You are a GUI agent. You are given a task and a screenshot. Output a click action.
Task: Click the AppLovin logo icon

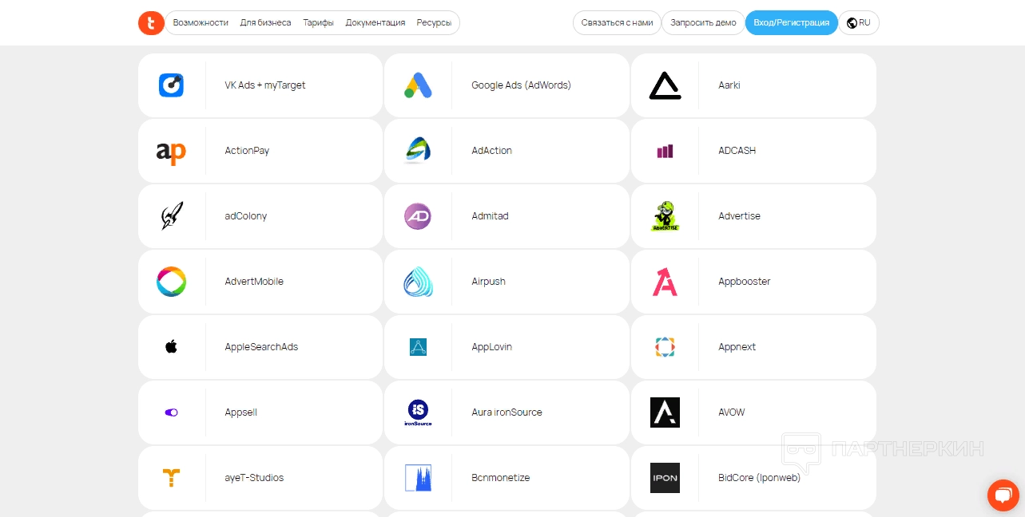(418, 347)
